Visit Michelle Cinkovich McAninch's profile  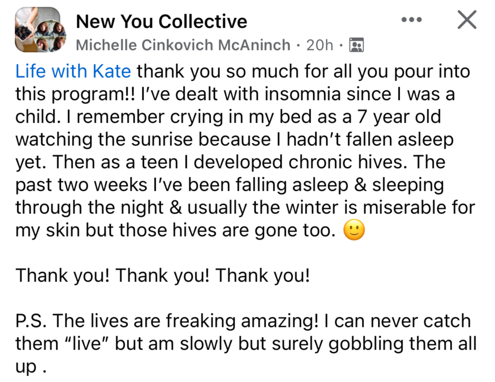pyautogui.click(x=183, y=45)
